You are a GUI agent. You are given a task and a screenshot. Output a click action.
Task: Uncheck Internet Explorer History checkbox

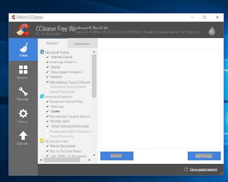point(47,107)
